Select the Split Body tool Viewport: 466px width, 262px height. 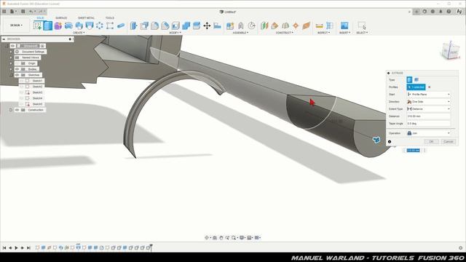[x=197, y=25]
